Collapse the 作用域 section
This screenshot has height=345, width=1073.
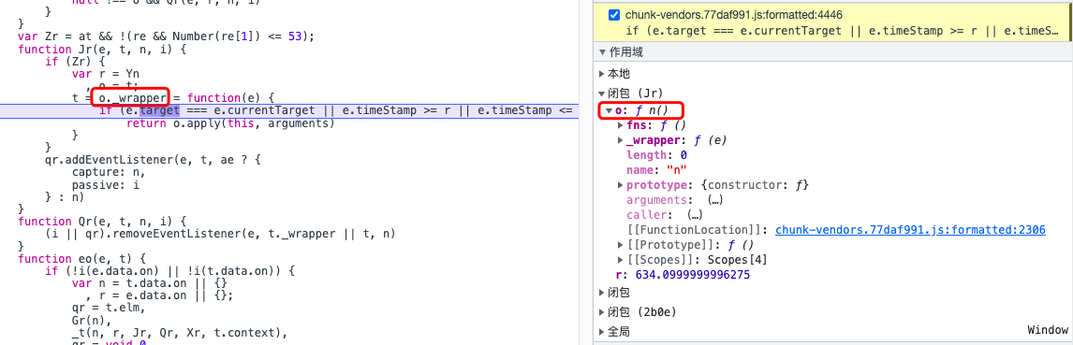coord(601,52)
